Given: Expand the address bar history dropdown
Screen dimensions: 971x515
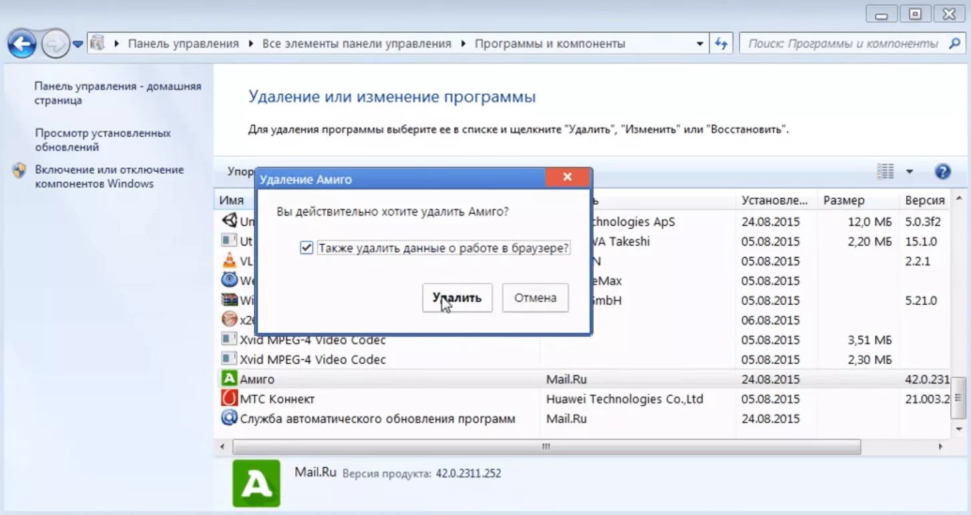Looking at the screenshot, I should pyautogui.click(x=700, y=43).
